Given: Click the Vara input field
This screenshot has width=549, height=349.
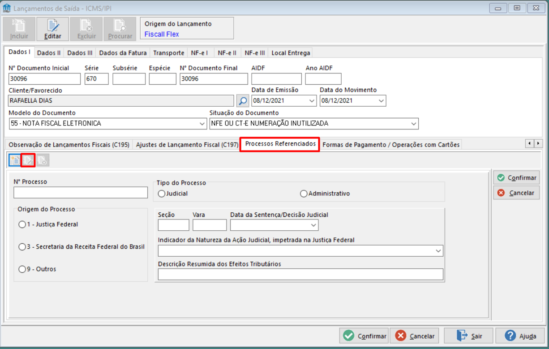Looking at the screenshot, I should (210, 225).
